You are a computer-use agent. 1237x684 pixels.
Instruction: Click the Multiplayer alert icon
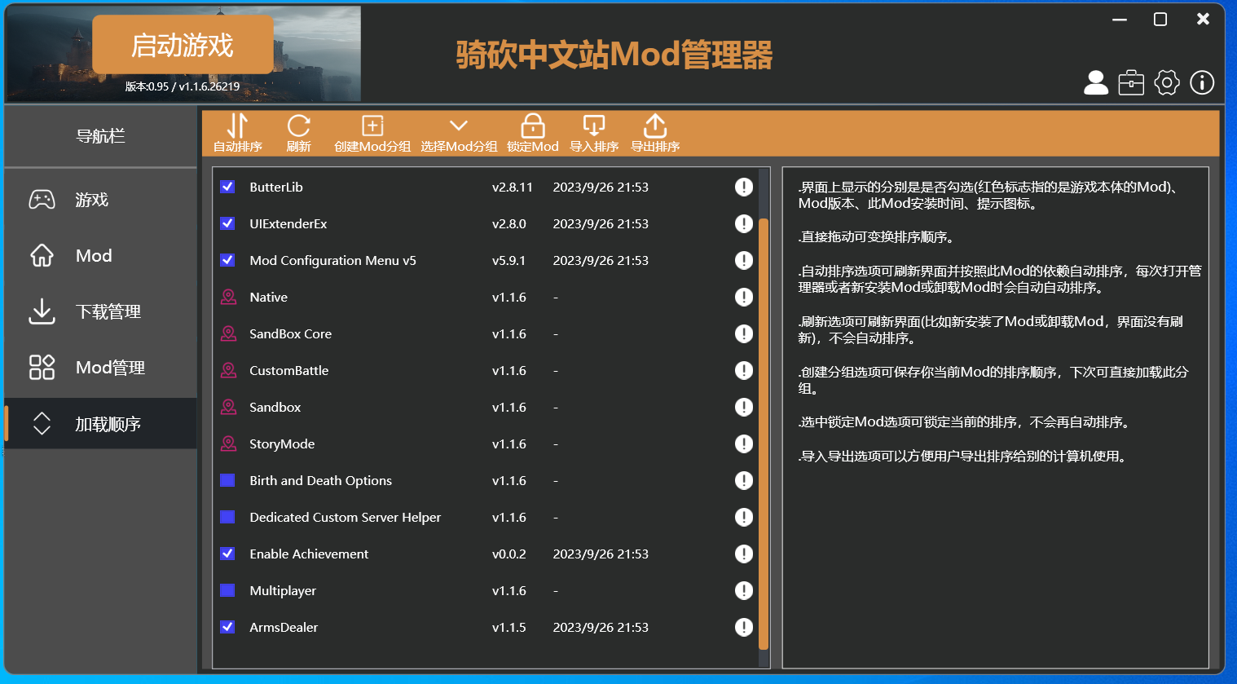point(744,590)
